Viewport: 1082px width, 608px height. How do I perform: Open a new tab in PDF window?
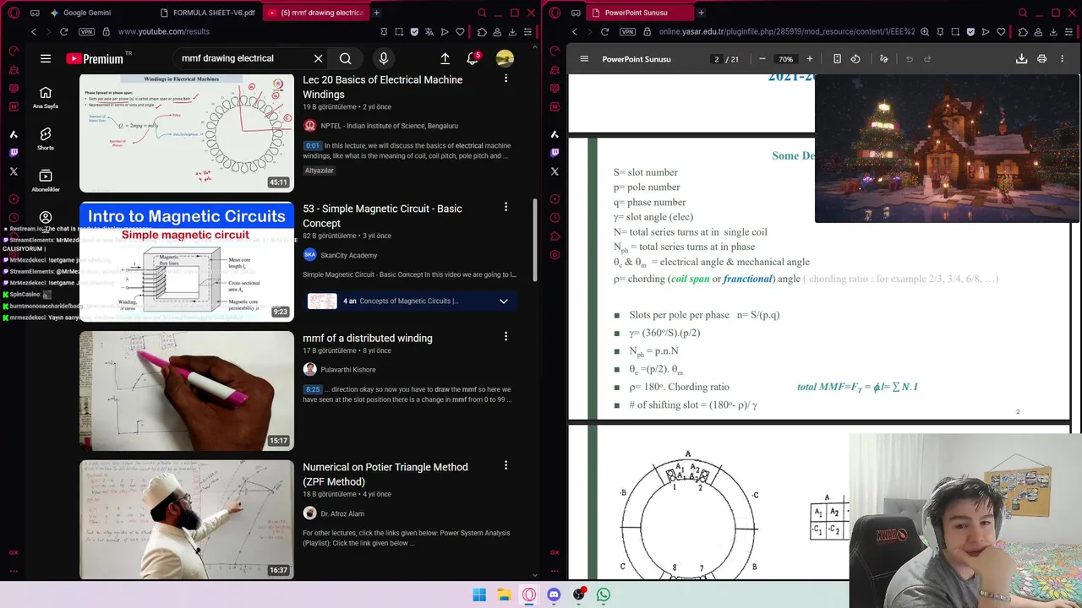[701, 13]
